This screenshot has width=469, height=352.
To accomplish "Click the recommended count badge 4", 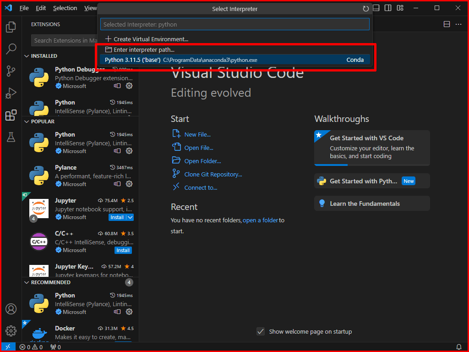I will pyautogui.click(x=129, y=282).
